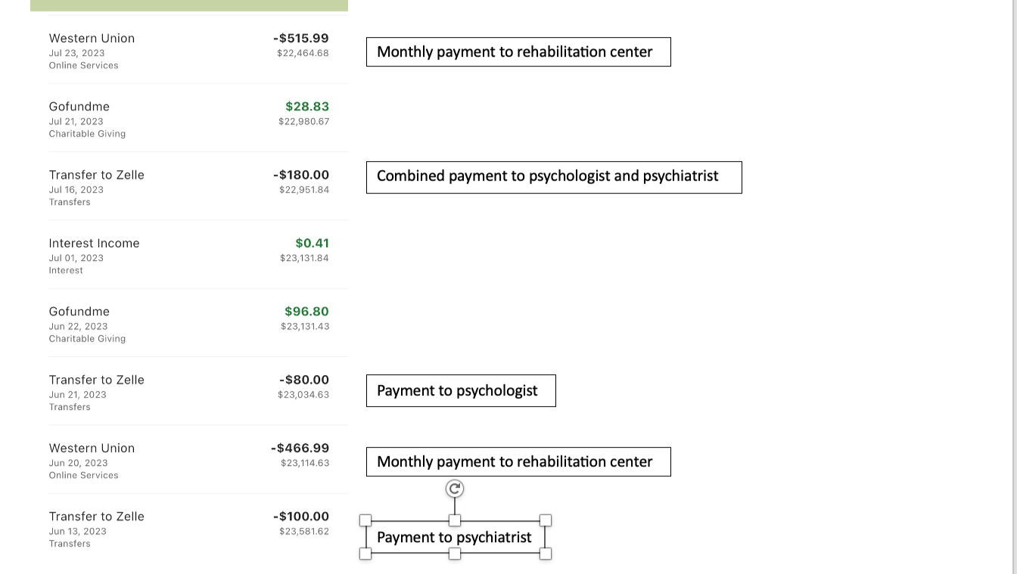Click the top-left resize handle of selected box
The image size is (1017, 574).
pos(365,520)
